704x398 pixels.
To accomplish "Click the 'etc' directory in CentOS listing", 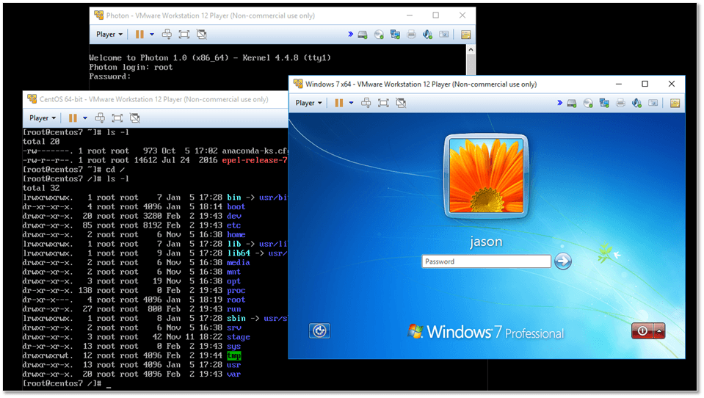I will point(234,225).
